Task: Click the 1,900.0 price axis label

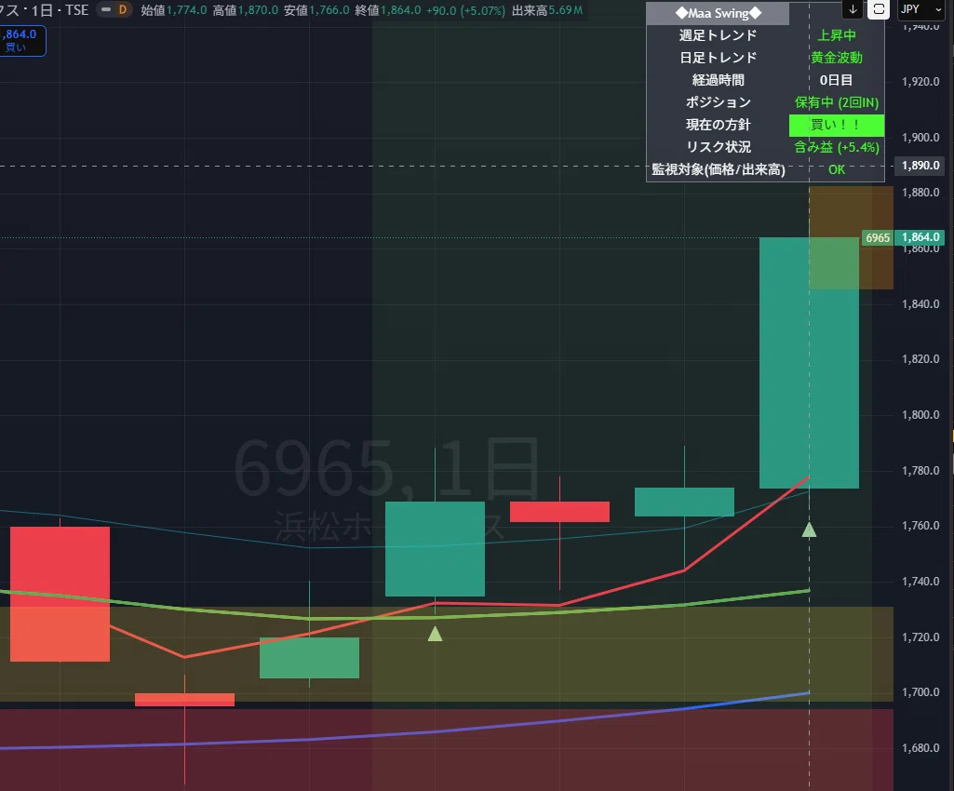Action: click(920, 138)
